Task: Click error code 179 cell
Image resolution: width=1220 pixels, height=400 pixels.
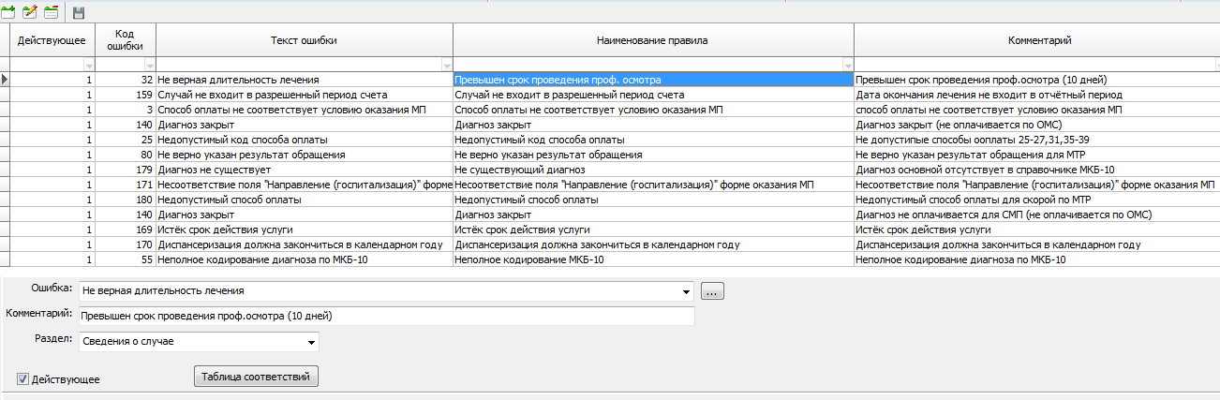Action: coord(126,170)
